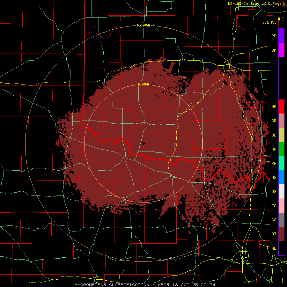
Task: Click the olive yellow BD color swatch
Action: (282, 135)
